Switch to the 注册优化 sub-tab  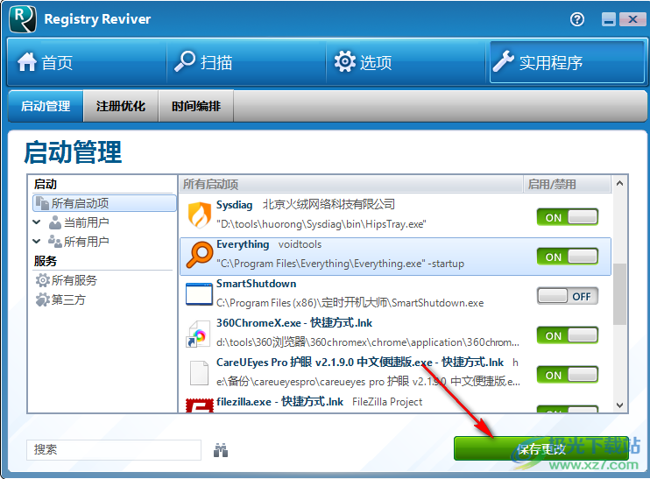coord(121,106)
